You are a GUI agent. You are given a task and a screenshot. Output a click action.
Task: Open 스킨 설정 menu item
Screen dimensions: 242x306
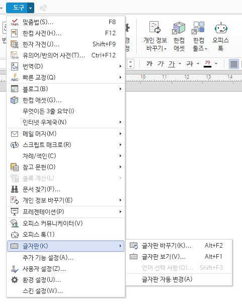pyautogui.click(x=65, y=291)
